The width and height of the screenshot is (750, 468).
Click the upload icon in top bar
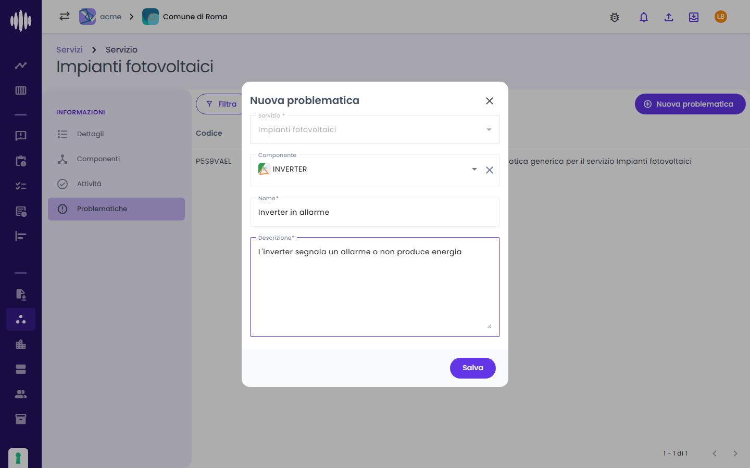pos(669,17)
